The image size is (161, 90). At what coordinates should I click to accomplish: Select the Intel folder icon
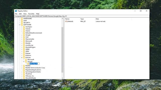(x=24, y=37)
